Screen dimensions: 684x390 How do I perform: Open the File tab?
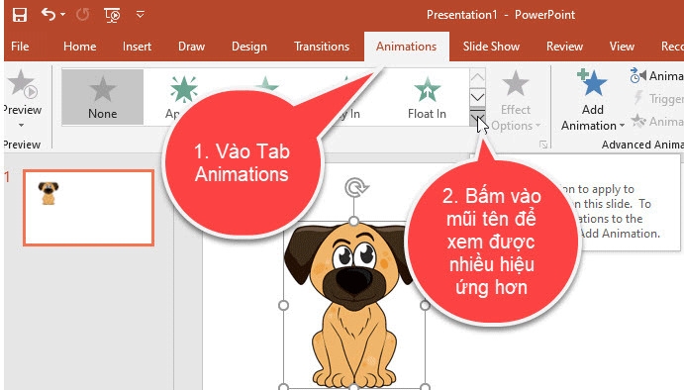pyautogui.click(x=20, y=47)
